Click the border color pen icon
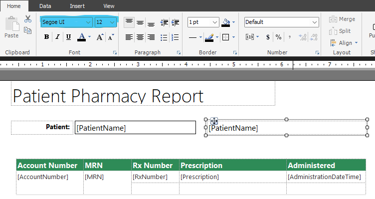The width and height of the screenshot is (375, 199). click(x=209, y=37)
